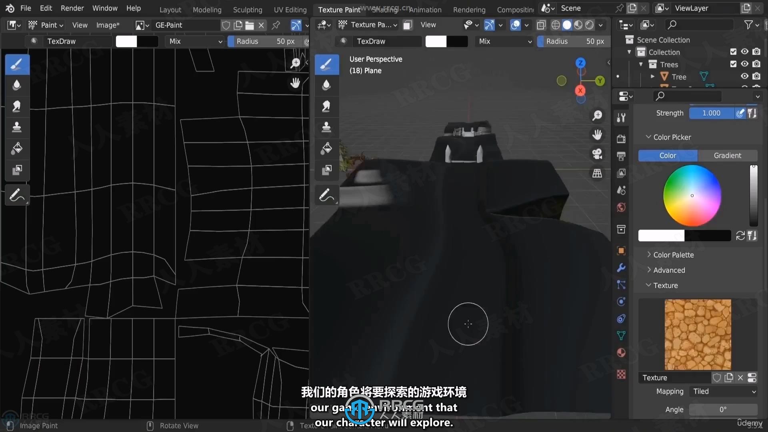This screenshot has height=432, width=768.
Task: Expand the Tree object in outliner
Action: (x=653, y=76)
